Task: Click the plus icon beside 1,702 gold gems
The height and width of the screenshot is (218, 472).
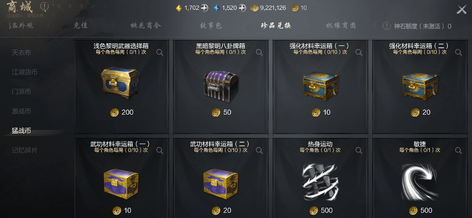Action: (x=205, y=8)
